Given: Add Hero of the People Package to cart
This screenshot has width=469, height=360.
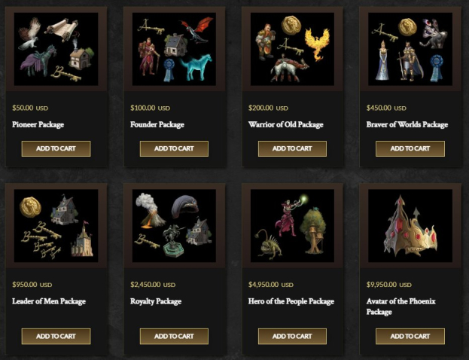Looking at the screenshot, I should click(292, 337).
